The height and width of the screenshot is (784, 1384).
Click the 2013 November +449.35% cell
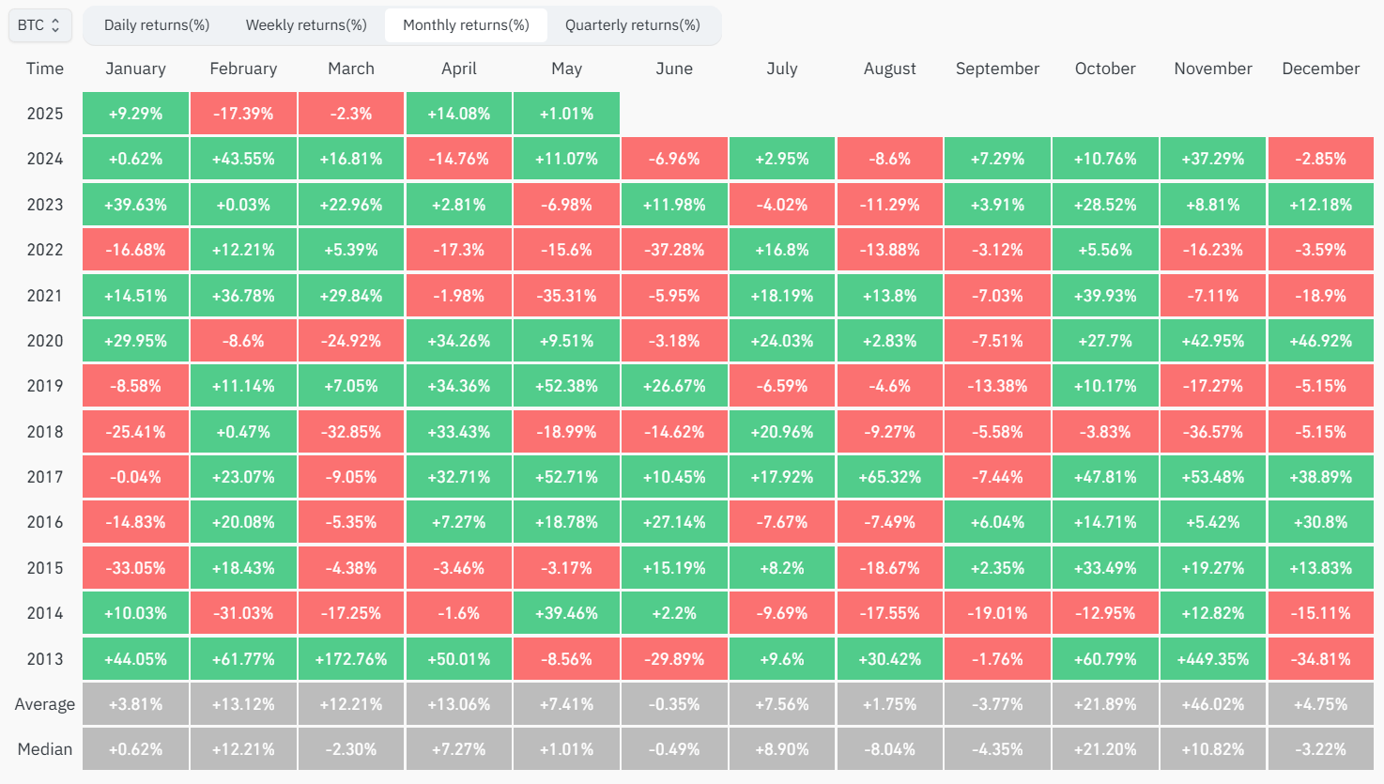point(1213,659)
